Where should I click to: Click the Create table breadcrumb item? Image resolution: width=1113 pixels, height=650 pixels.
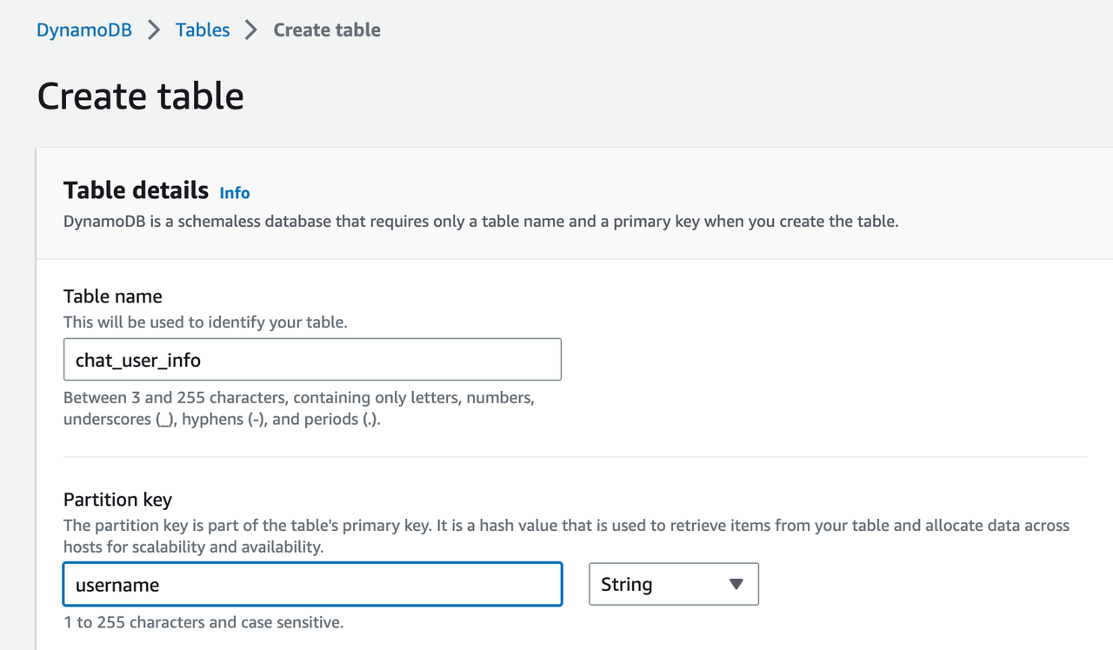click(327, 30)
